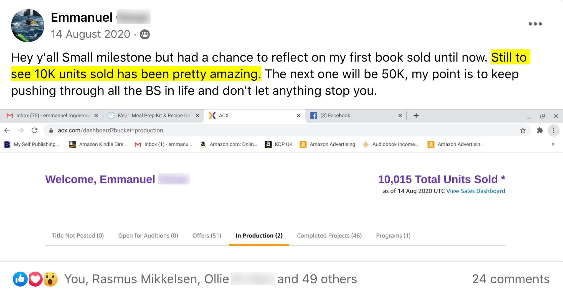This screenshot has height=296, width=563.
Task: Open a new browser tab
Action: tap(416, 116)
